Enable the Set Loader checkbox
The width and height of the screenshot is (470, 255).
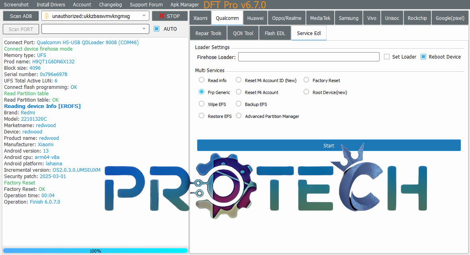click(387, 57)
